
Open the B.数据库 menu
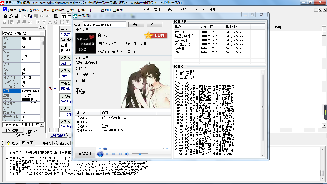coord(58,10)
